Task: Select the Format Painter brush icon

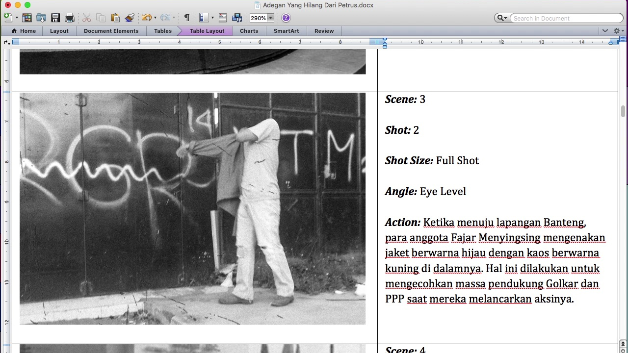Action: pyautogui.click(x=130, y=18)
